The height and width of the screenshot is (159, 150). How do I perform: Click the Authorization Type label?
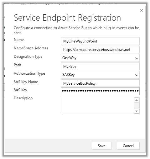click(29, 73)
